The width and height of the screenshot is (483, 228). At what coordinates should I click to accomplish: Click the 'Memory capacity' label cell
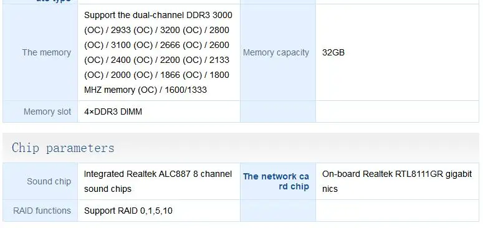coord(278,52)
